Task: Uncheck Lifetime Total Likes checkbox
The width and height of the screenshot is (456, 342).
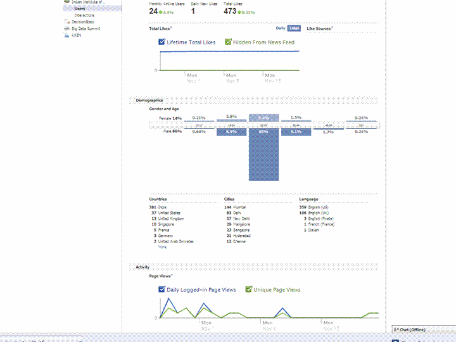Action: [162, 42]
